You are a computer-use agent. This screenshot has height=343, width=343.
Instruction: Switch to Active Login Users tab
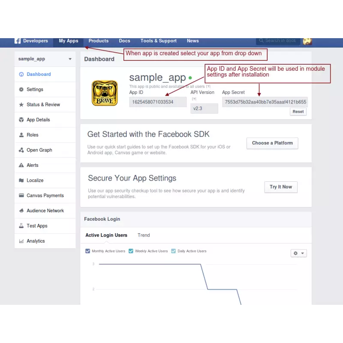click(x=106, y=235)
